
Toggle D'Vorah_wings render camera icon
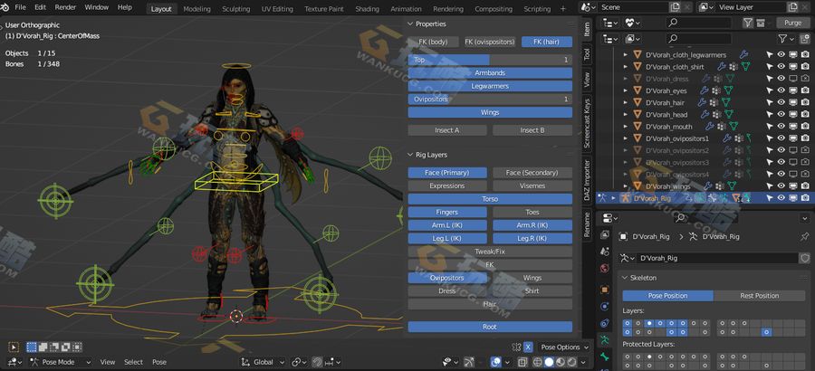tap(805, 186)
